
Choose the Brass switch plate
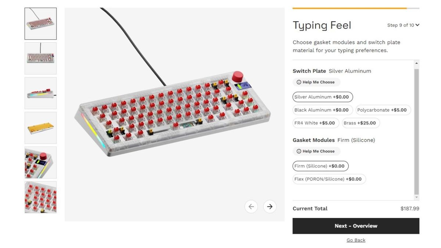click(x=361, y=123)
